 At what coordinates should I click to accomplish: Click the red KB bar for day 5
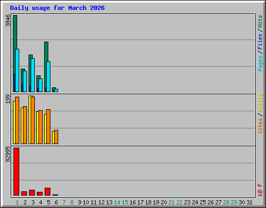click(47, 191)
